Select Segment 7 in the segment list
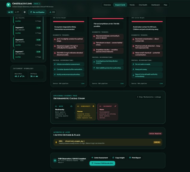The image size is (190, 172). [x=28, y=54]
